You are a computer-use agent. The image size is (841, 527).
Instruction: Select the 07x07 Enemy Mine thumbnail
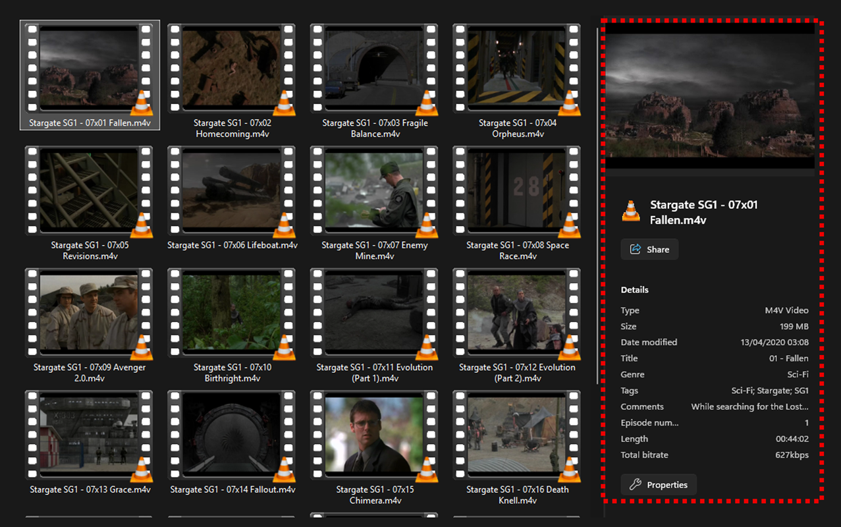(374, 191)
